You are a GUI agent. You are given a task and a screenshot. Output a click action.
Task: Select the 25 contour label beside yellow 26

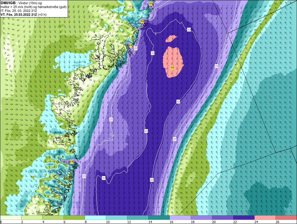coord(136,48)
